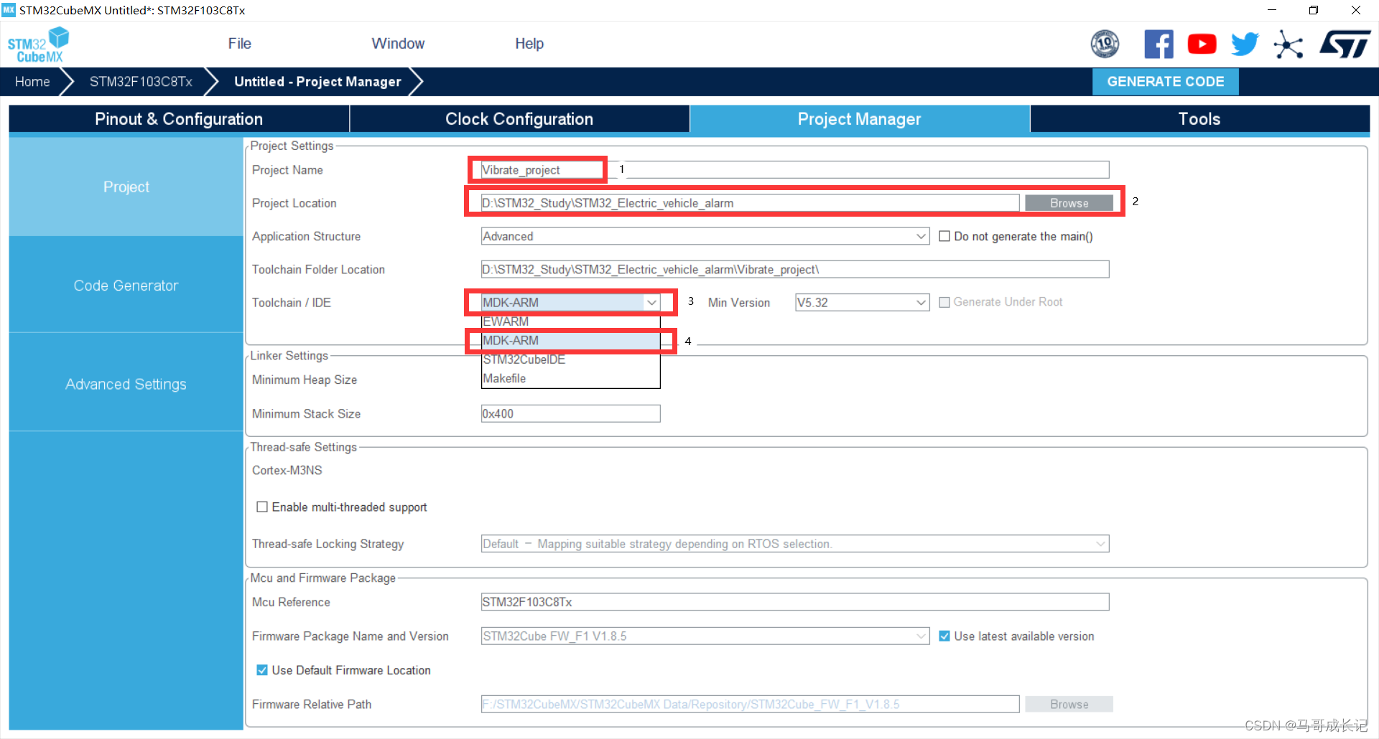The height and width of the screenshot is (739, 1379).
Task: Uncheck 'Use latest available version'
Action: (x=944, y=636)
